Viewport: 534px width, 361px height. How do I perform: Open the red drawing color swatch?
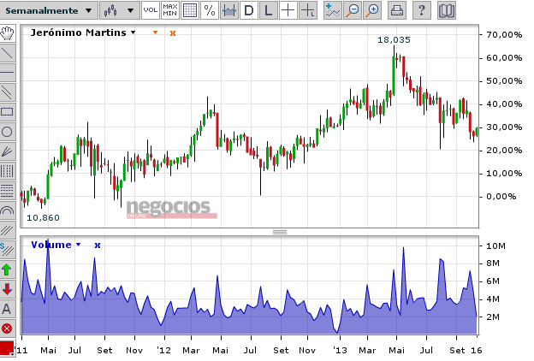pos(7,348)
